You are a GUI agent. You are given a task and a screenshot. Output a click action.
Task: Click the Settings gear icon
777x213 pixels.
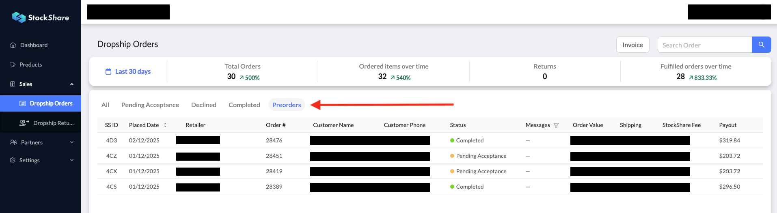[x=13, y=160]
